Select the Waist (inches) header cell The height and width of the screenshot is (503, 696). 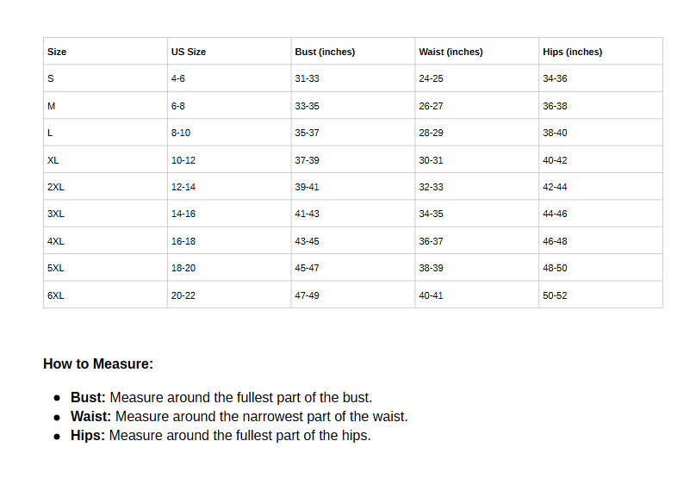476,52
